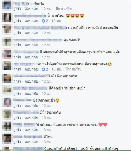Viewport: 131px width, 151px height.
Task: Reply to the สุดยอดครับ comment
Action: pos(31,45)
